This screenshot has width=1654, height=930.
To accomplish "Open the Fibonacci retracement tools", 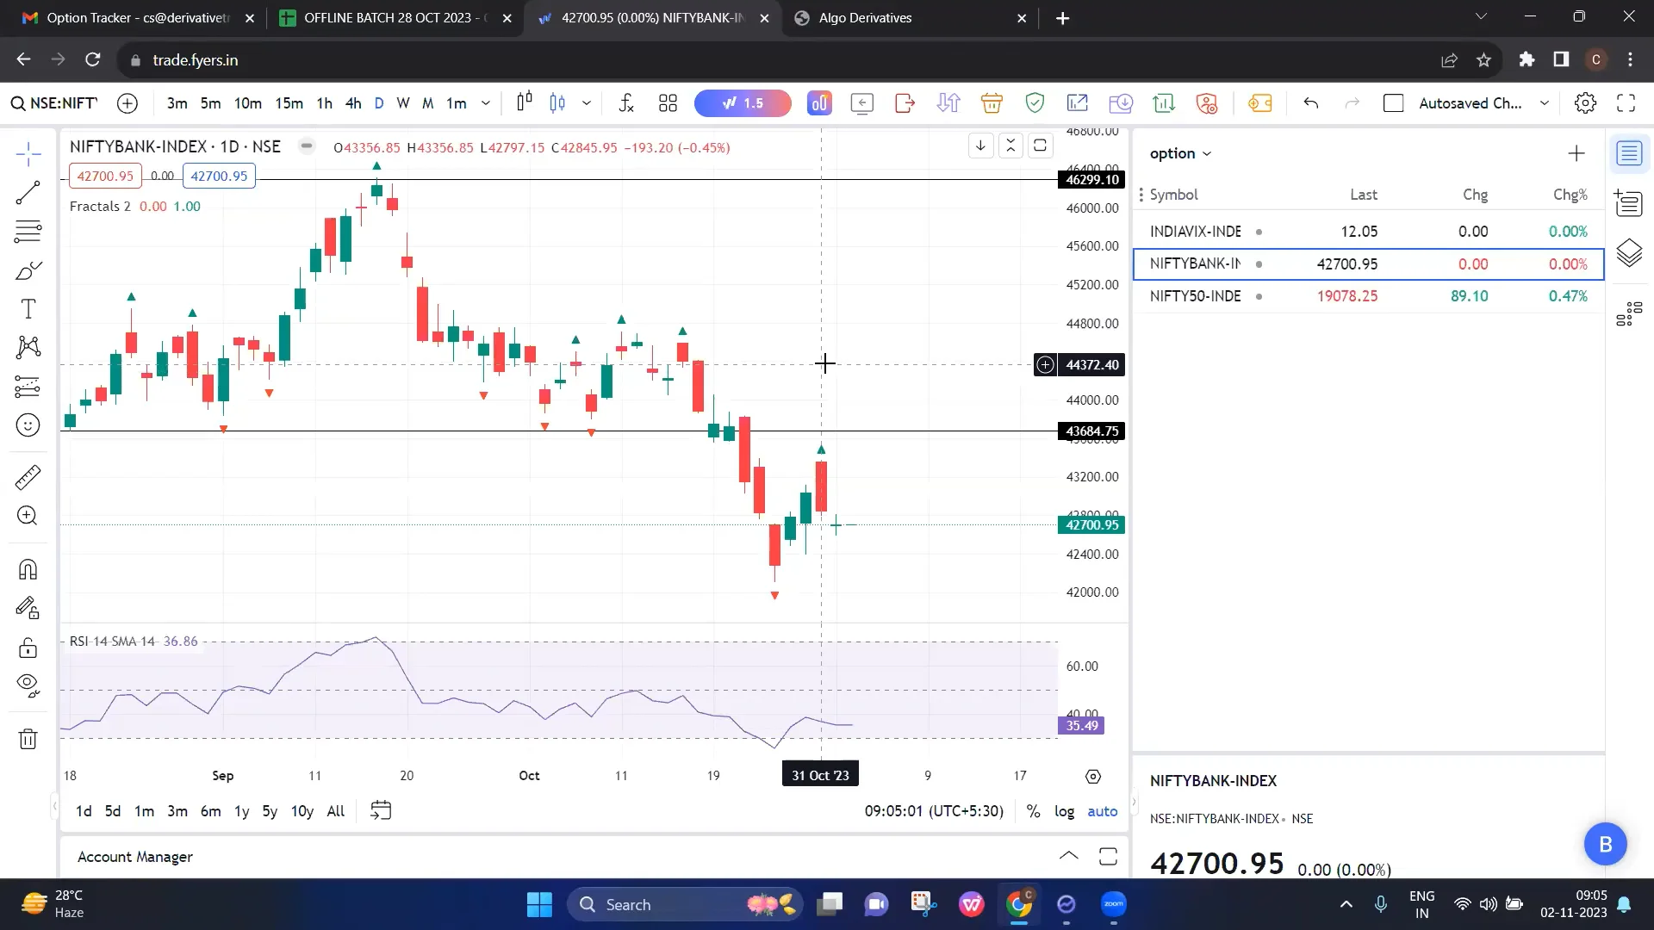I will pyautogui.click(x=28, y=232).
